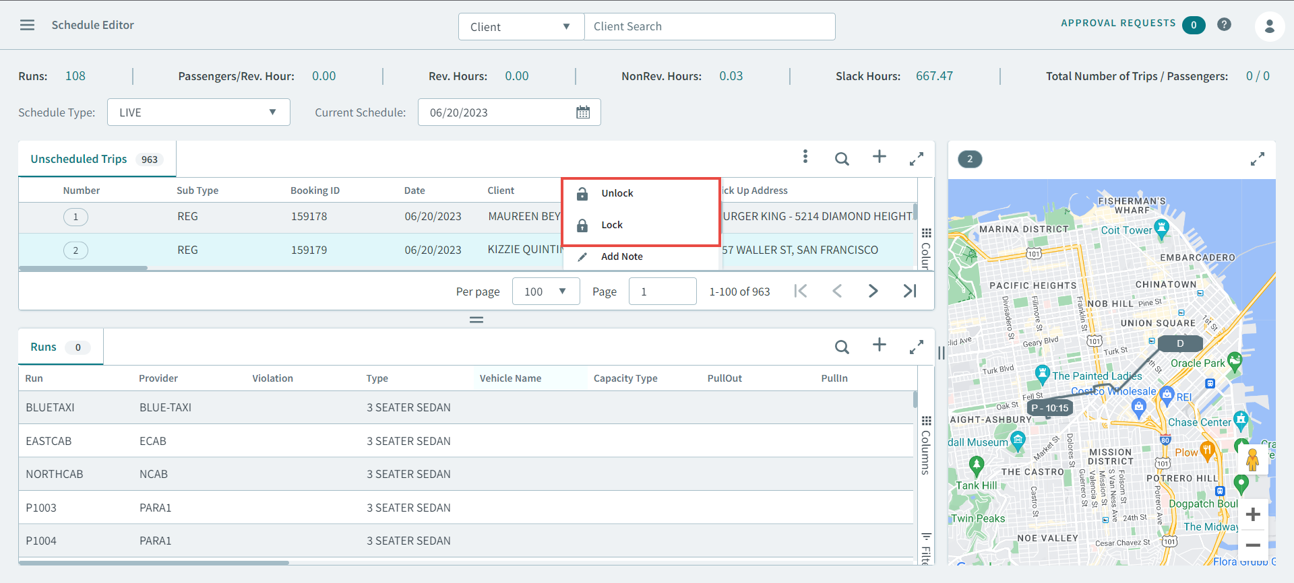Choose Lock from the context menu
The height and width of the screenshot is (583, 1294).
[640, 225]
